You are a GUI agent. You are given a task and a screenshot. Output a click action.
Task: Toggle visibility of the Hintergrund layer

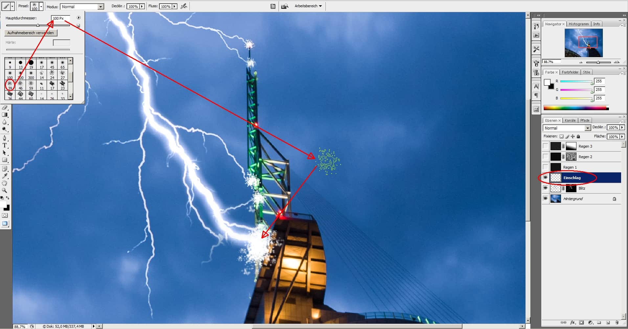coord(546,199)
